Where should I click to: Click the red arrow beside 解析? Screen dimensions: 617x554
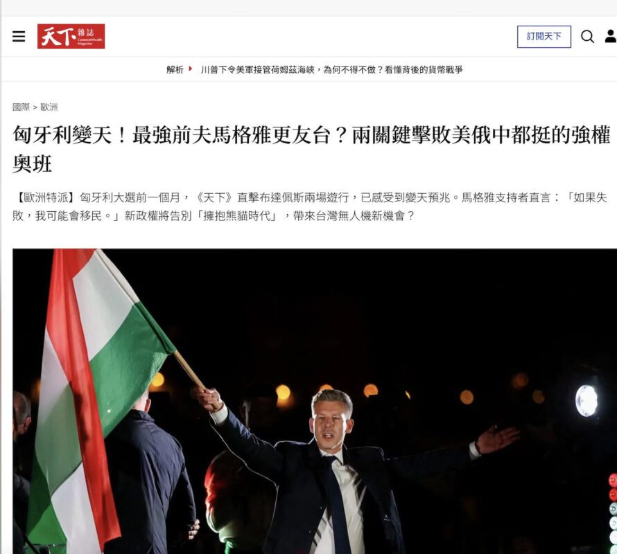pyautogui.click(x=191, y=69)
